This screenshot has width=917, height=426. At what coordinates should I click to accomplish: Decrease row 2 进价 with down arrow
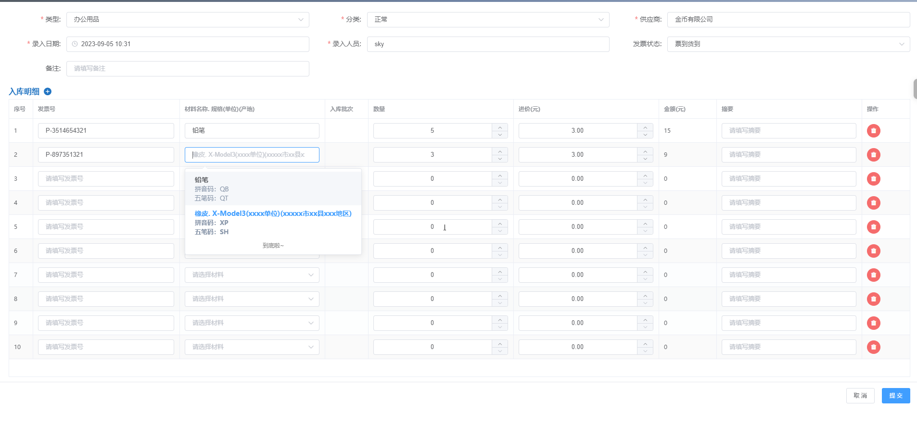pyautogui.click(x=645, y=159)
